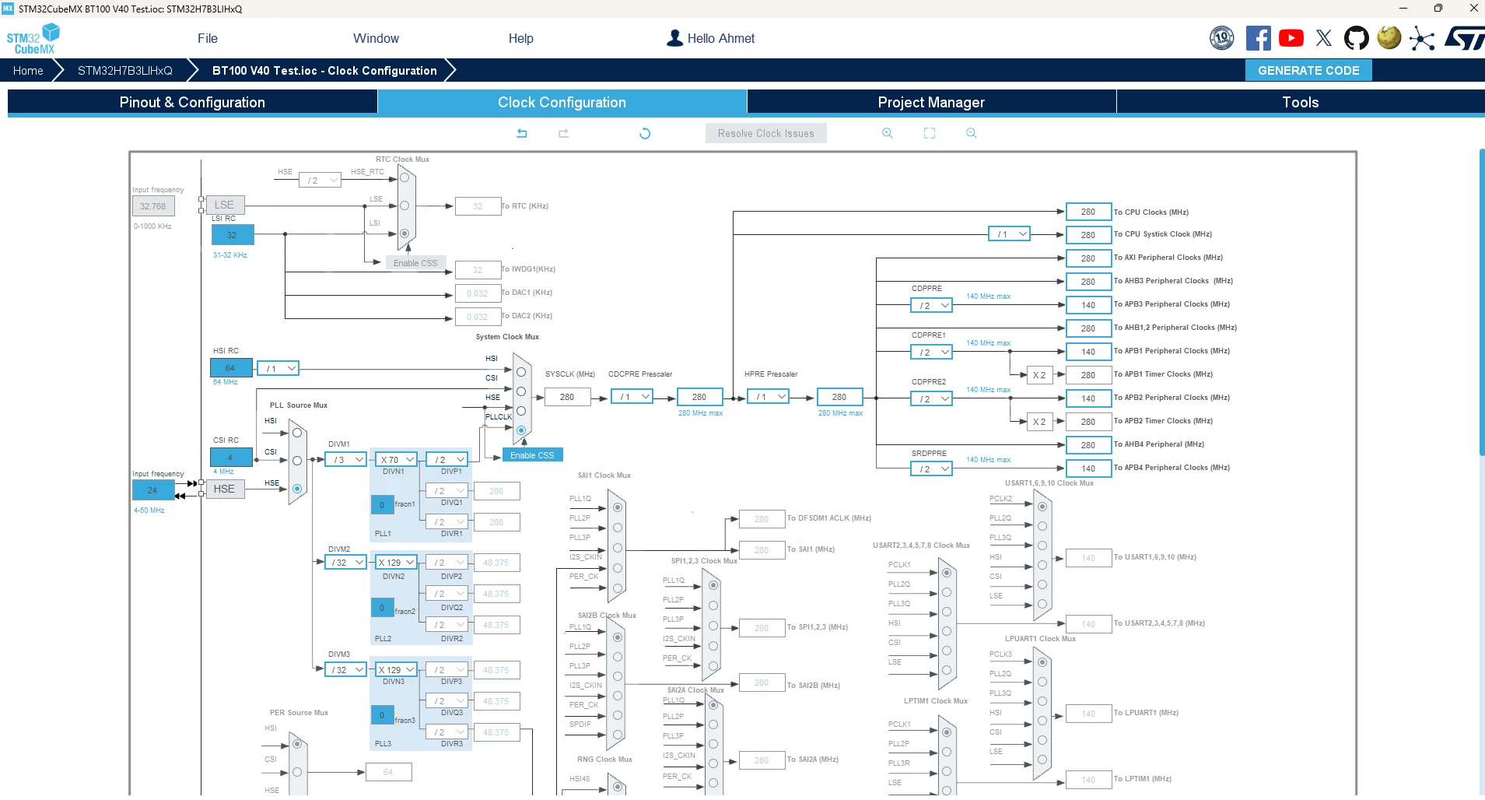
Task: Click the grey Enable CSS button near RTC
Action: [415, 263]
